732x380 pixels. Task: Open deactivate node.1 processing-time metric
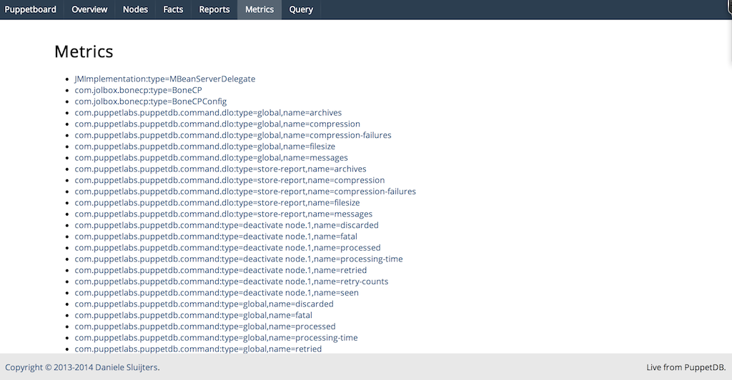coord(239,259)
